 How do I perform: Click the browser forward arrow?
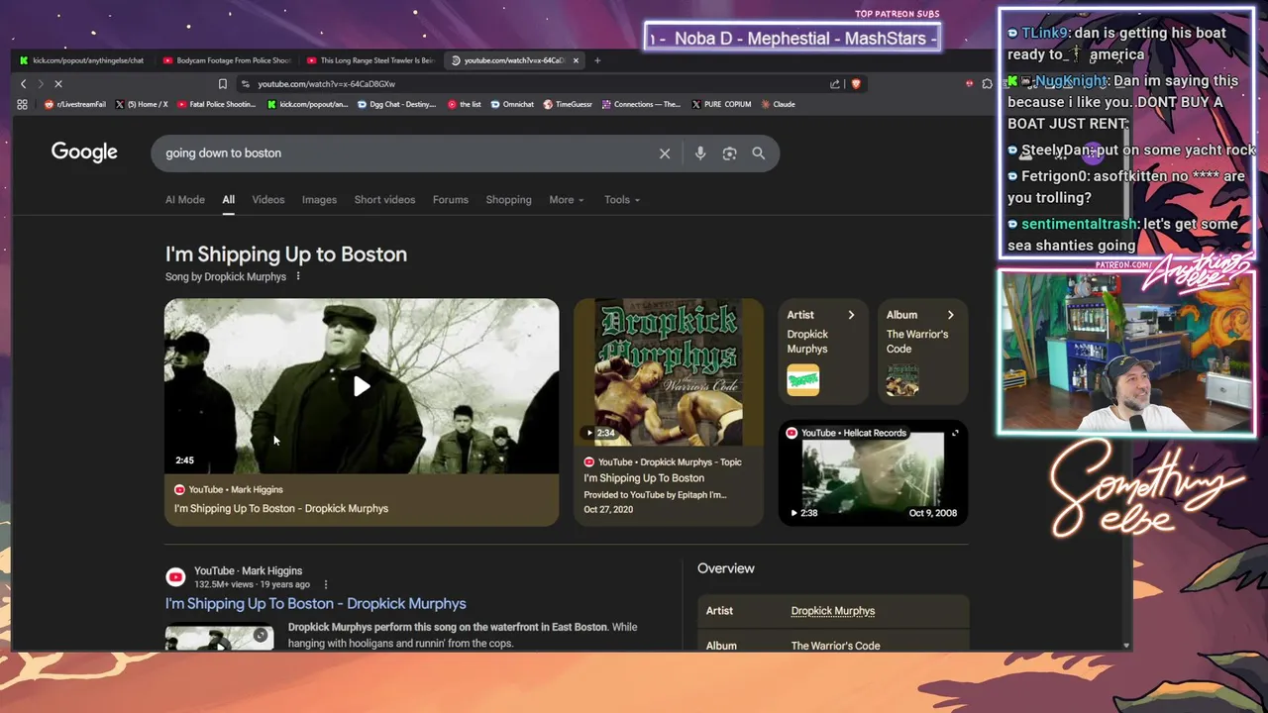tap(41, 84)
